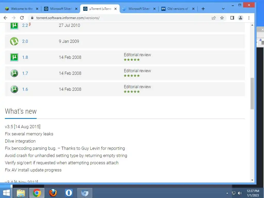
Task: Close the second Microsoft Silverlight tab
Action: tap(154, 9)
